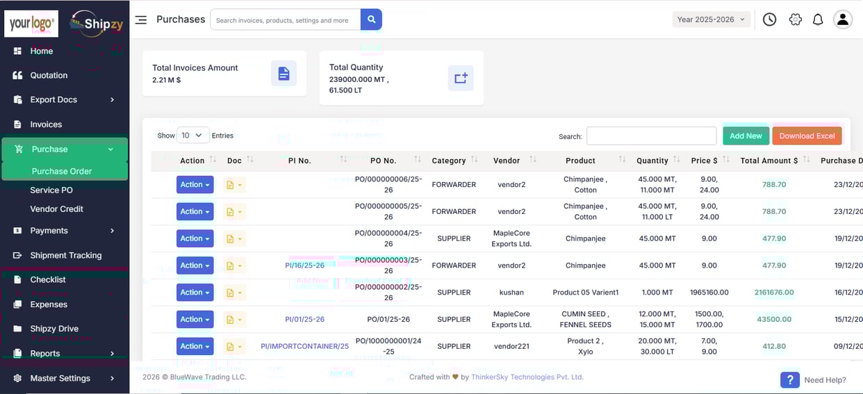Open Doc icon for PO/01/25-26 row
This screenshot has height=394, width=863.
tap(235, 320)
